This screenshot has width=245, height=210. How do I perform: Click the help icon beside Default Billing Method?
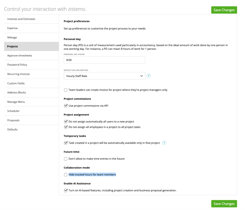(x=149, y=76)
